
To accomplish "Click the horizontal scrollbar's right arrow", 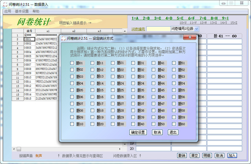I will coord(121,149).
